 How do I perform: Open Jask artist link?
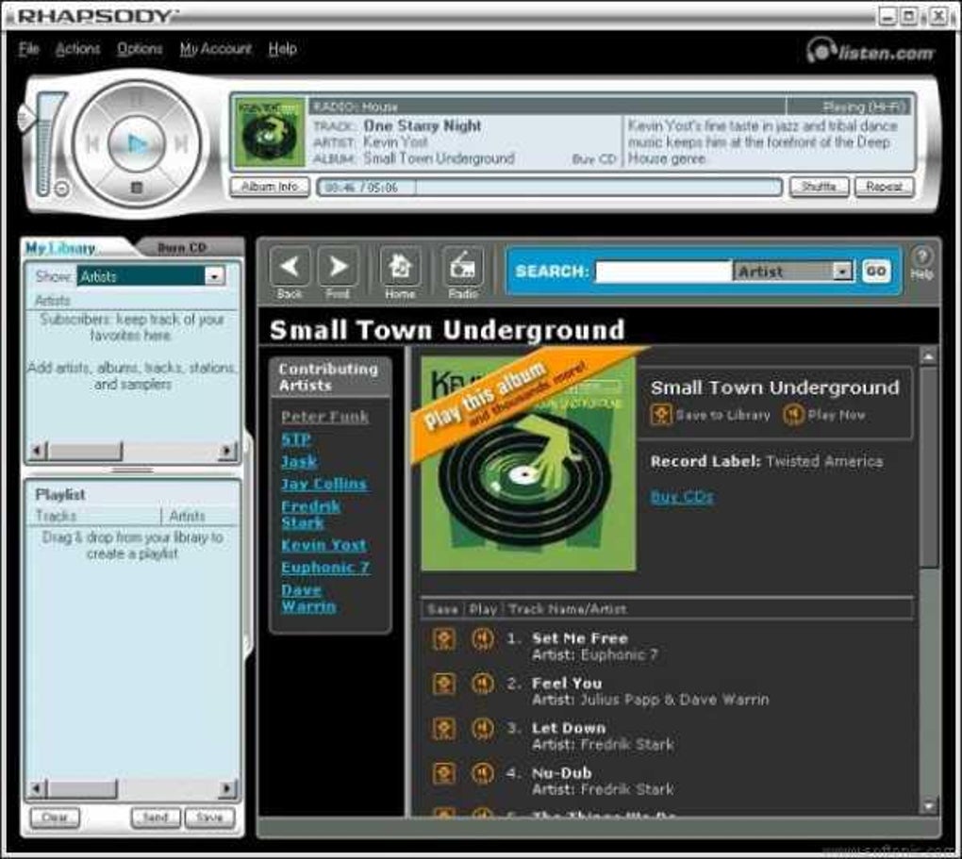[x=299, y=461]
